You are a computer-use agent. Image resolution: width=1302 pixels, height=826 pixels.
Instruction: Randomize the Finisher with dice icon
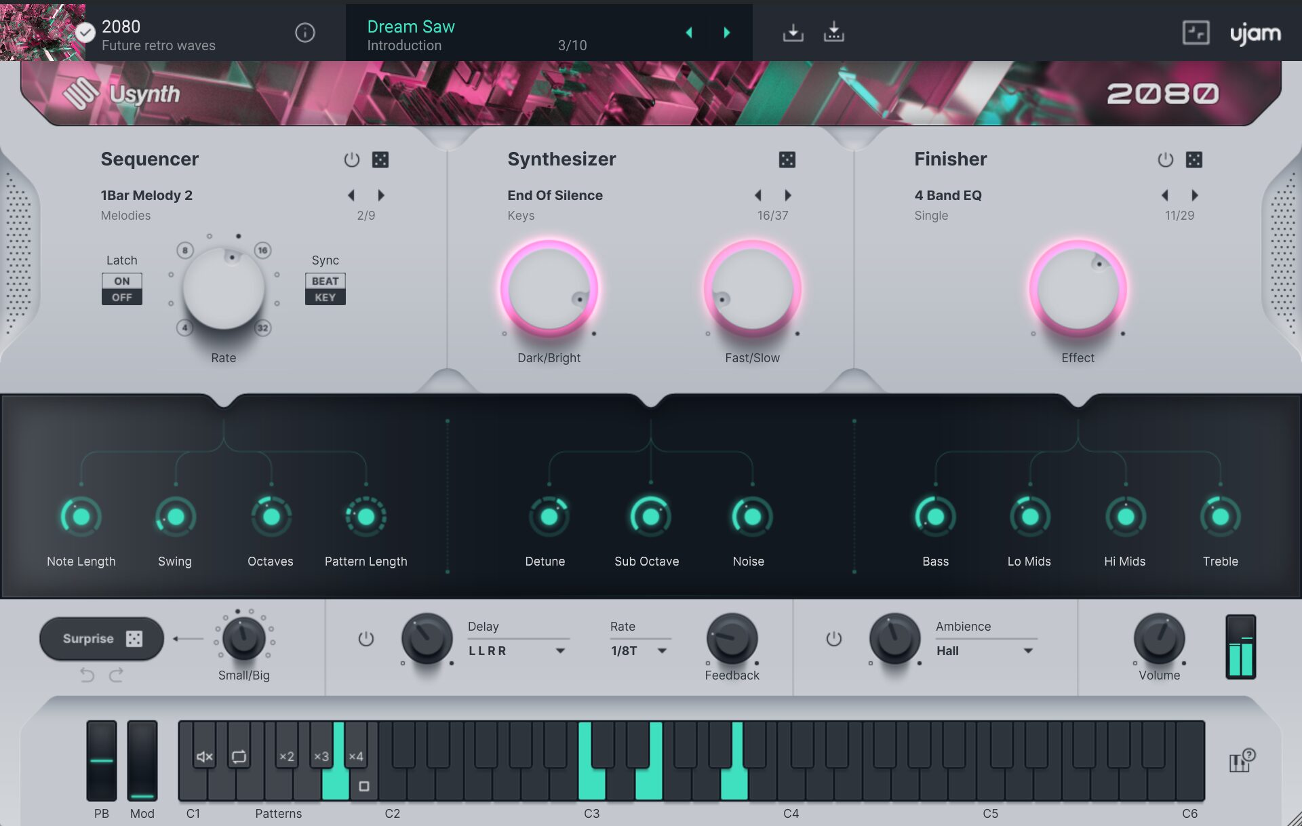tap(1194, 159)
